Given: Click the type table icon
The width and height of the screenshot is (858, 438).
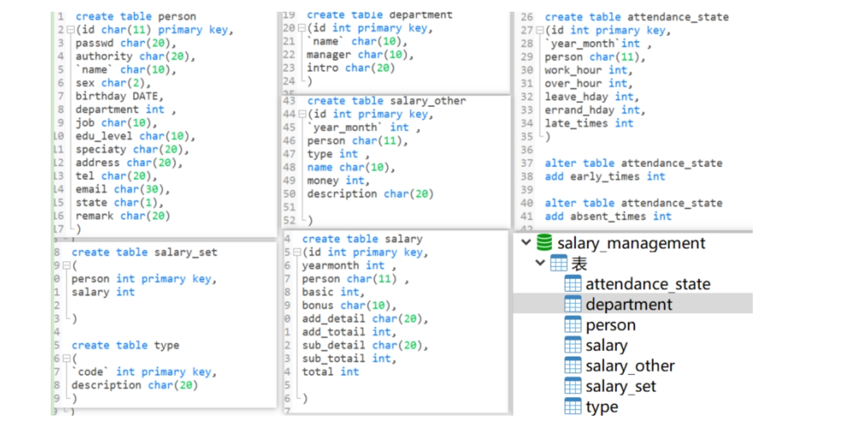Looking at the screenshot, I should pyautogui.click(x=572, y=406).
